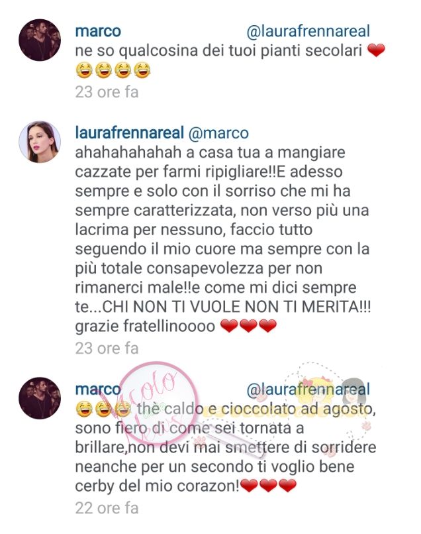
Task: Open marco's avatar in the top comment
Action: (x=40, y=40)
